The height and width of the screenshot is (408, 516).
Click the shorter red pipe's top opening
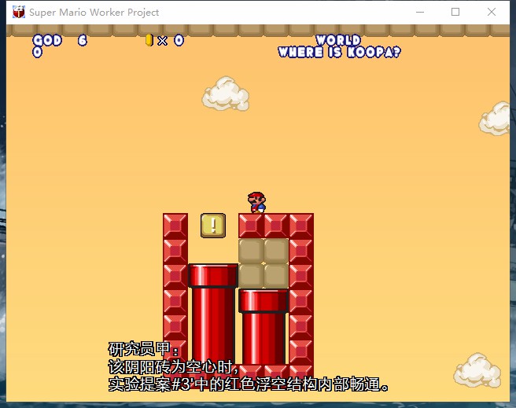click(x=264, y=301)
